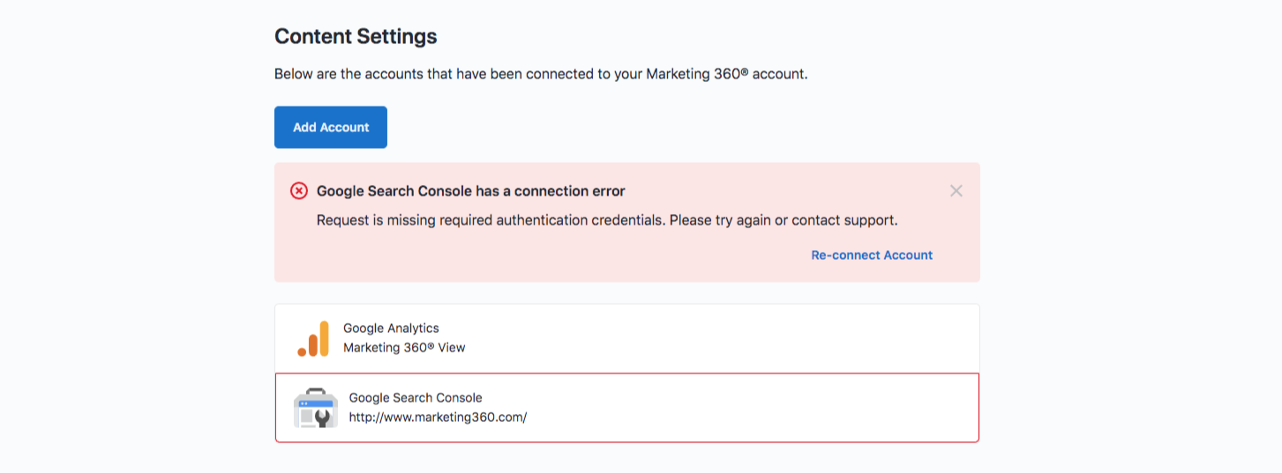Click the http://www.marketing360.com/ URL text

click(x=438, y=418)
